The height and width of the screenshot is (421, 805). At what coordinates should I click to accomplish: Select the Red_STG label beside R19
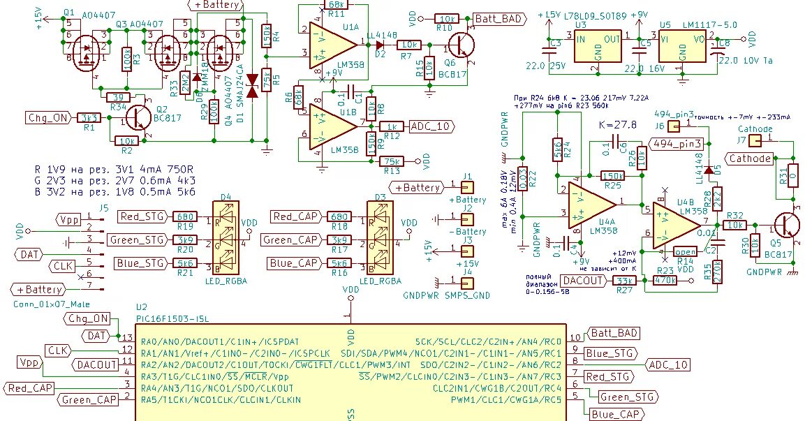click(x=141, y=216)
